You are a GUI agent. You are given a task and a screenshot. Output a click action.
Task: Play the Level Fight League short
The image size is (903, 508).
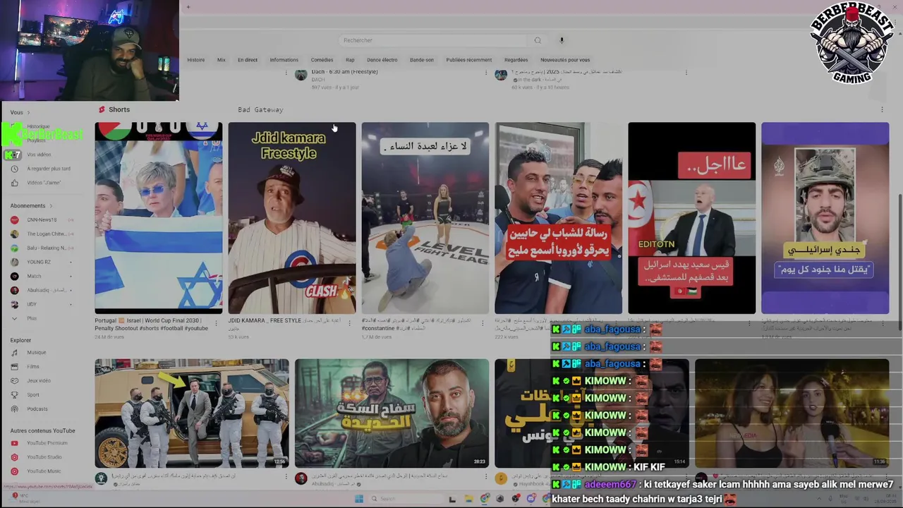point(425,218)
